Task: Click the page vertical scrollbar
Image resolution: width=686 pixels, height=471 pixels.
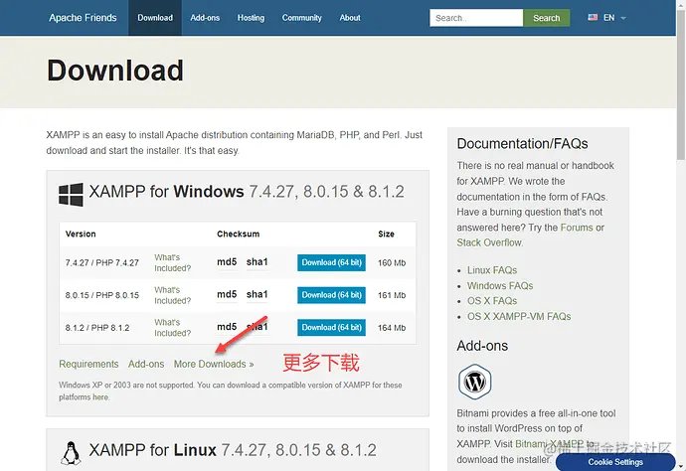Action: click(681, 84)
